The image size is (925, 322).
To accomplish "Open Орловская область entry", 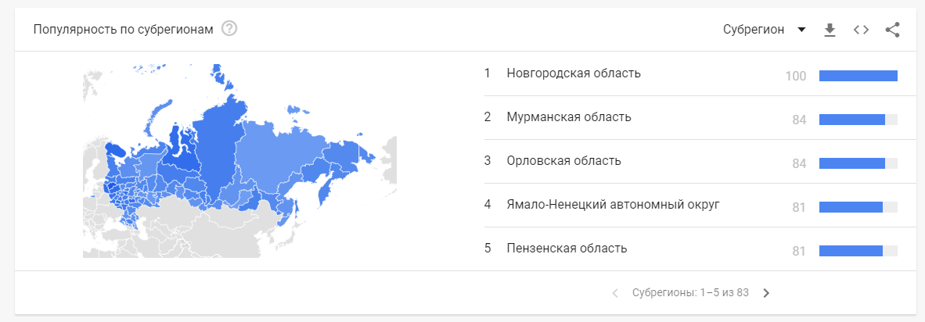I will tap(691, 161).
